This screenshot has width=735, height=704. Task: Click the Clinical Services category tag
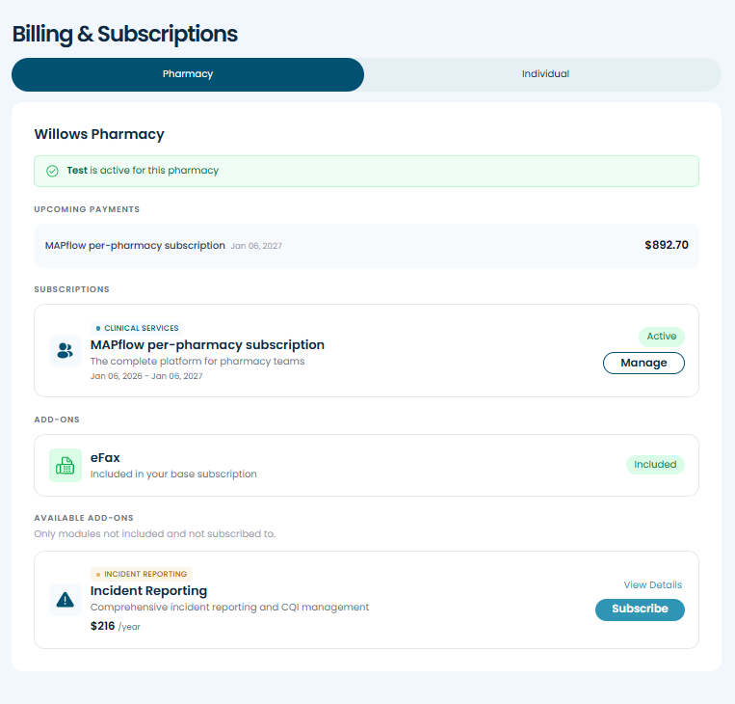137,328
